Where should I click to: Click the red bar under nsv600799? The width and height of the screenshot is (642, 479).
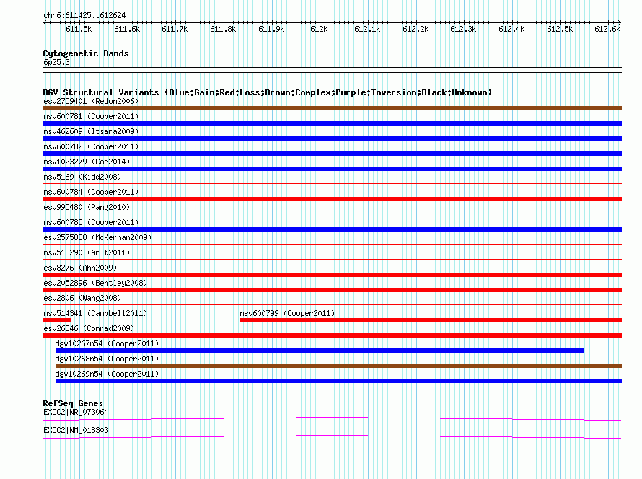[x=431, y=320]
